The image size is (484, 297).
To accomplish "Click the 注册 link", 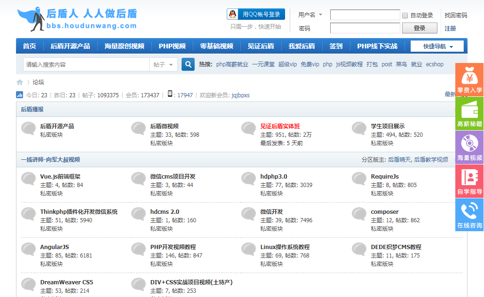I will point(450,28).
